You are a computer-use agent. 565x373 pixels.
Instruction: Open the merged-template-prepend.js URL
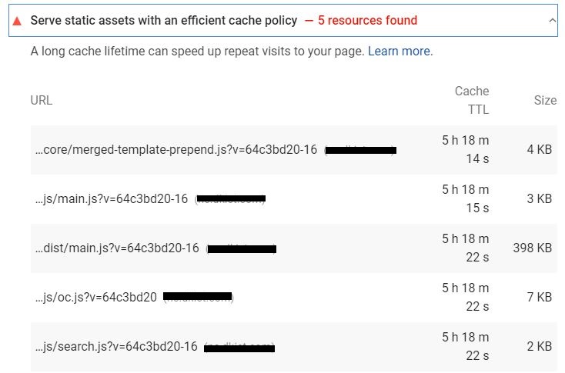click(176, 149)
